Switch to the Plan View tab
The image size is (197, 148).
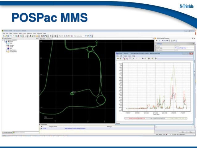point(43,39)
